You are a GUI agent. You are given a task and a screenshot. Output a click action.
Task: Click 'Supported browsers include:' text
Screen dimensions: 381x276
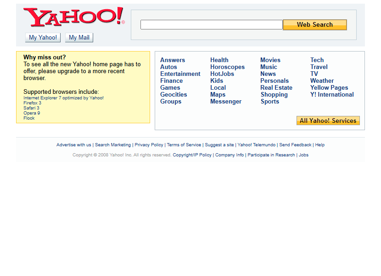61,92
